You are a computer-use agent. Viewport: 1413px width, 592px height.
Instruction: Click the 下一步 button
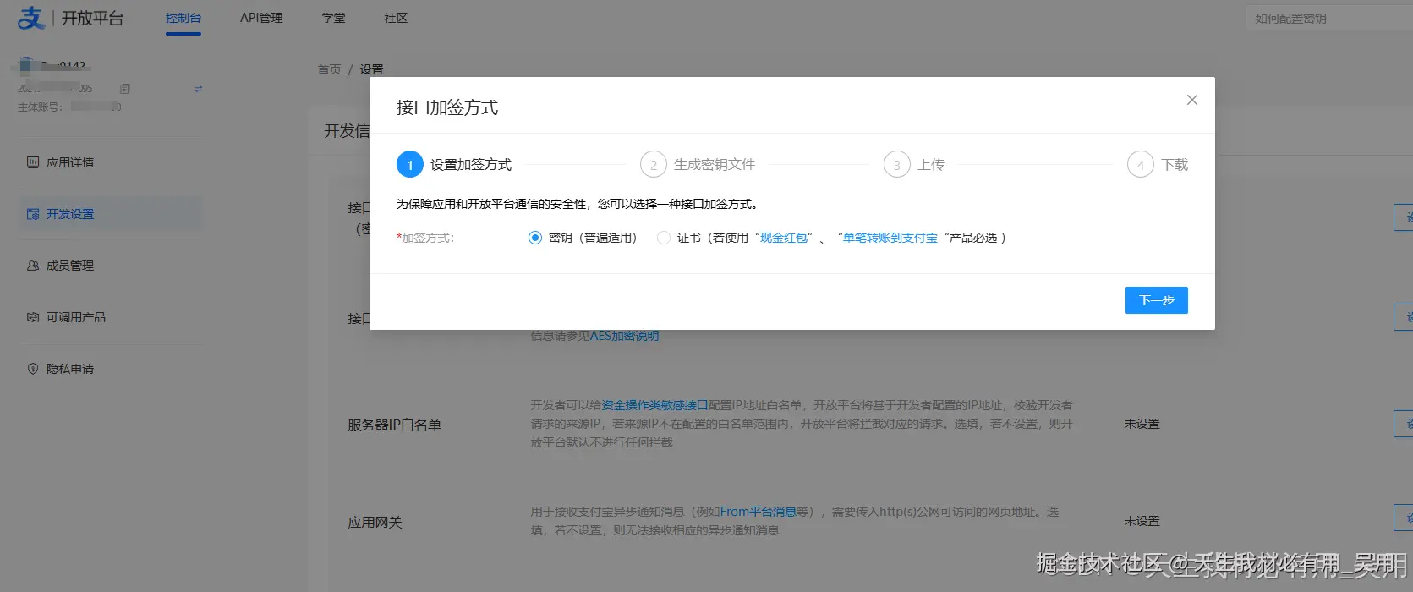point(1157,300)
